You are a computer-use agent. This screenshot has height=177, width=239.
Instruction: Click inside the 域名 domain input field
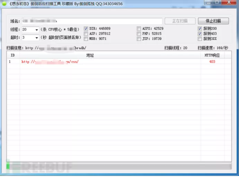point(92,21)
